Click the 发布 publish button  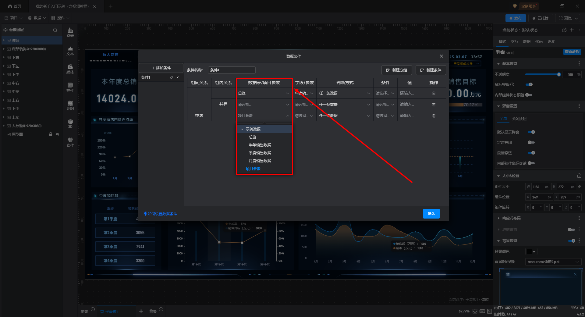[x=516, y=18]
